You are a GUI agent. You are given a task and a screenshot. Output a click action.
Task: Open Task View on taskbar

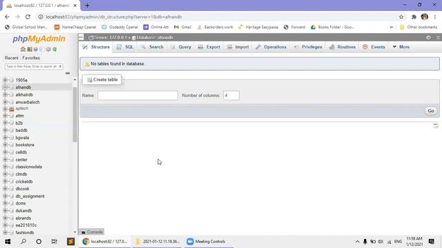point(54,242)
